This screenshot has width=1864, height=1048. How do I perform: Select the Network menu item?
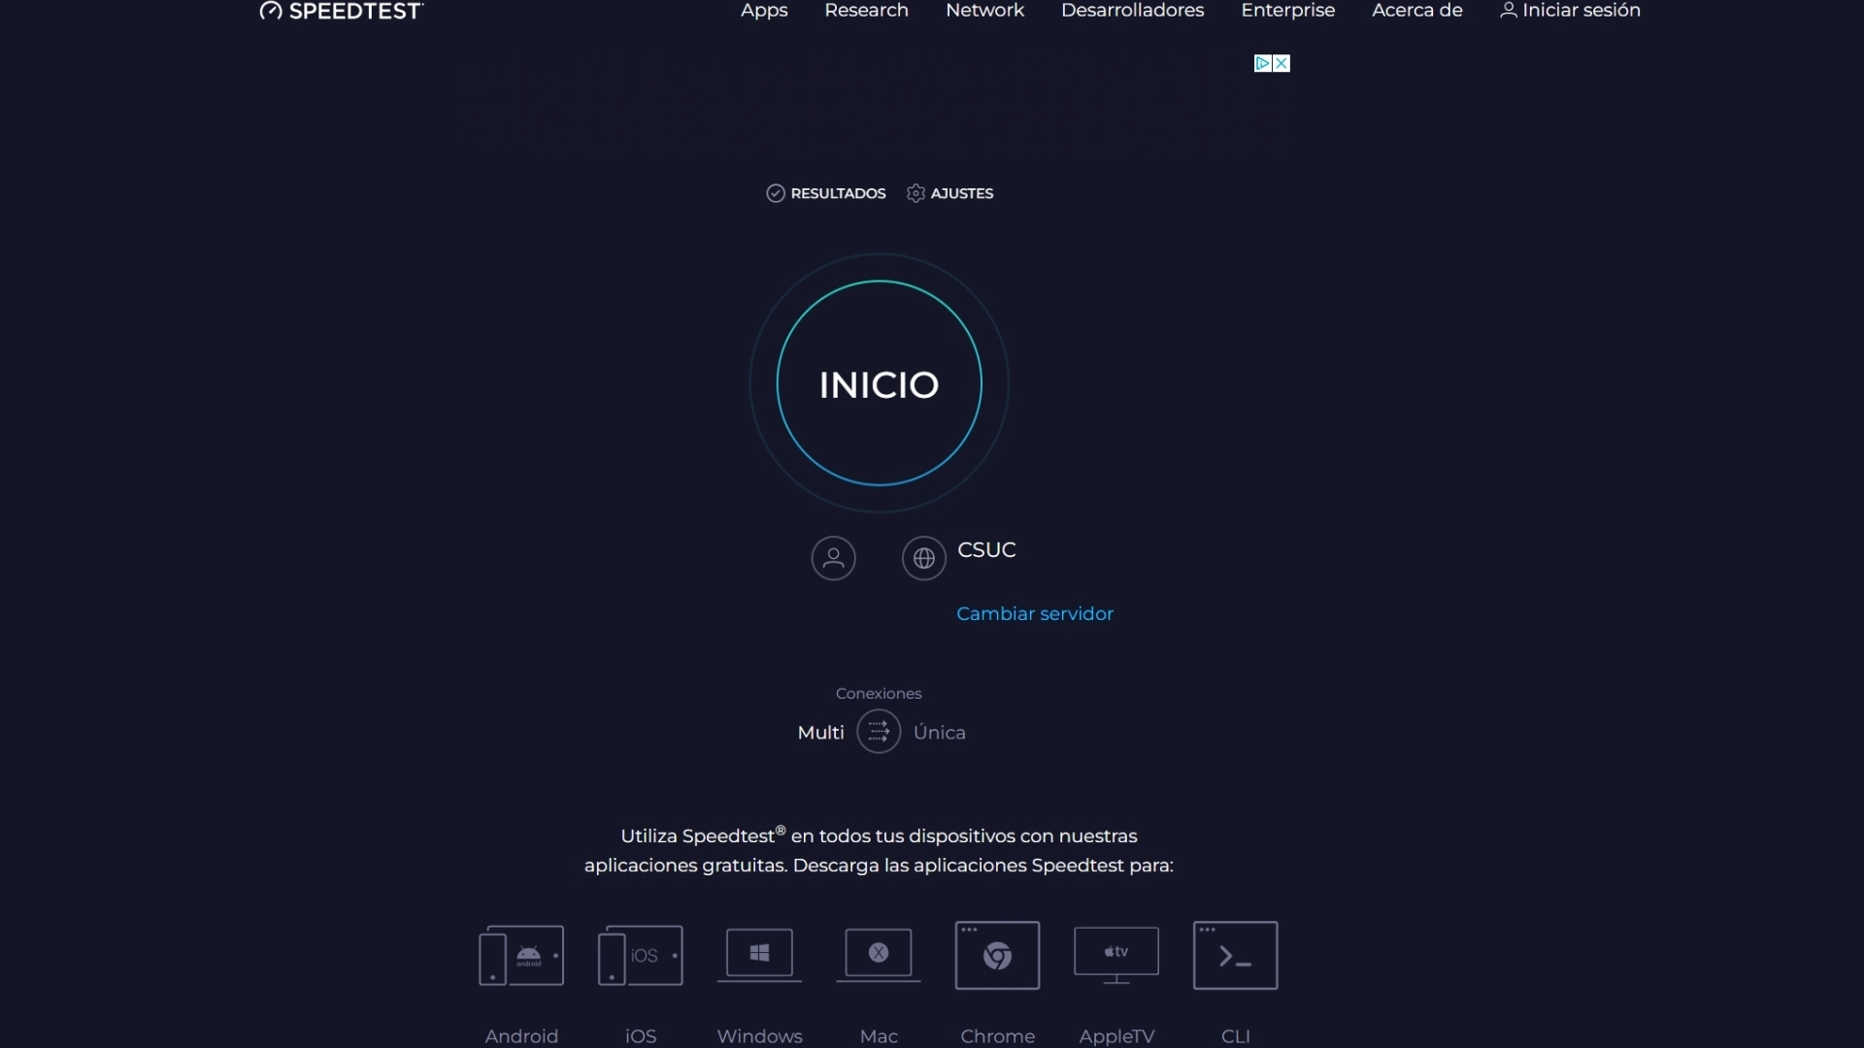pos(984,11)
